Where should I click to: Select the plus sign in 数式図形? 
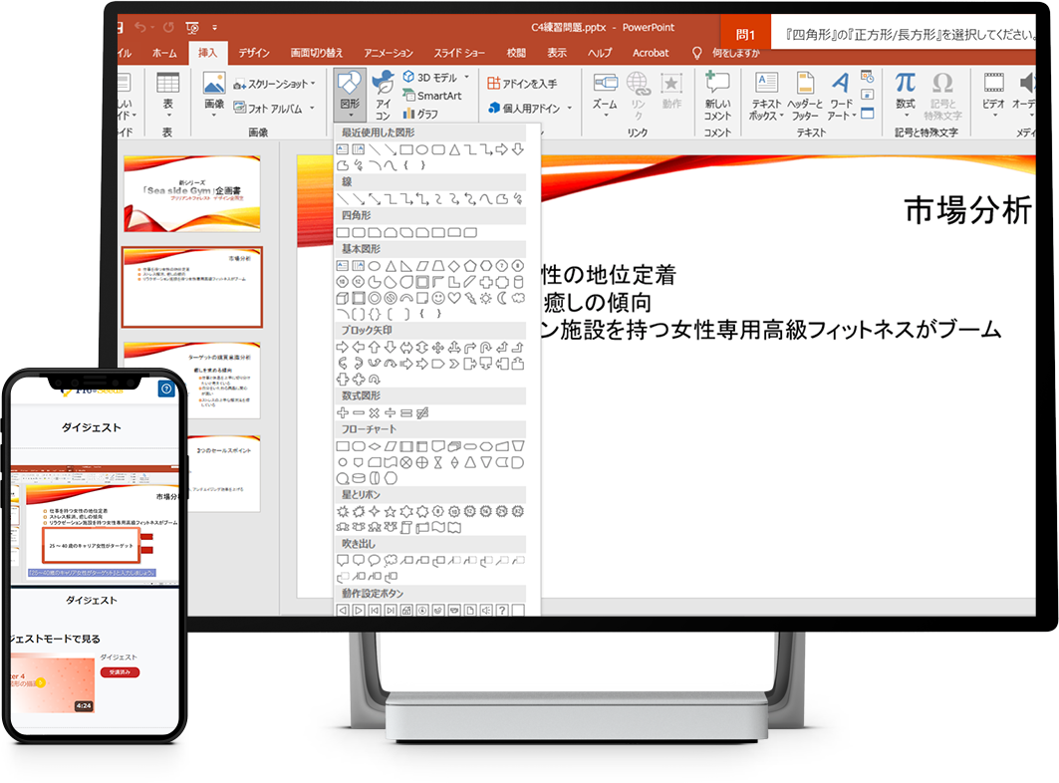click(x=343, y=412)
